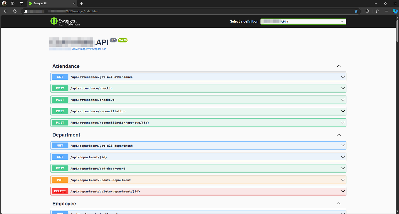
Task: Expand the POST attendance checkin operation
Action: click(x=343, y=88)
